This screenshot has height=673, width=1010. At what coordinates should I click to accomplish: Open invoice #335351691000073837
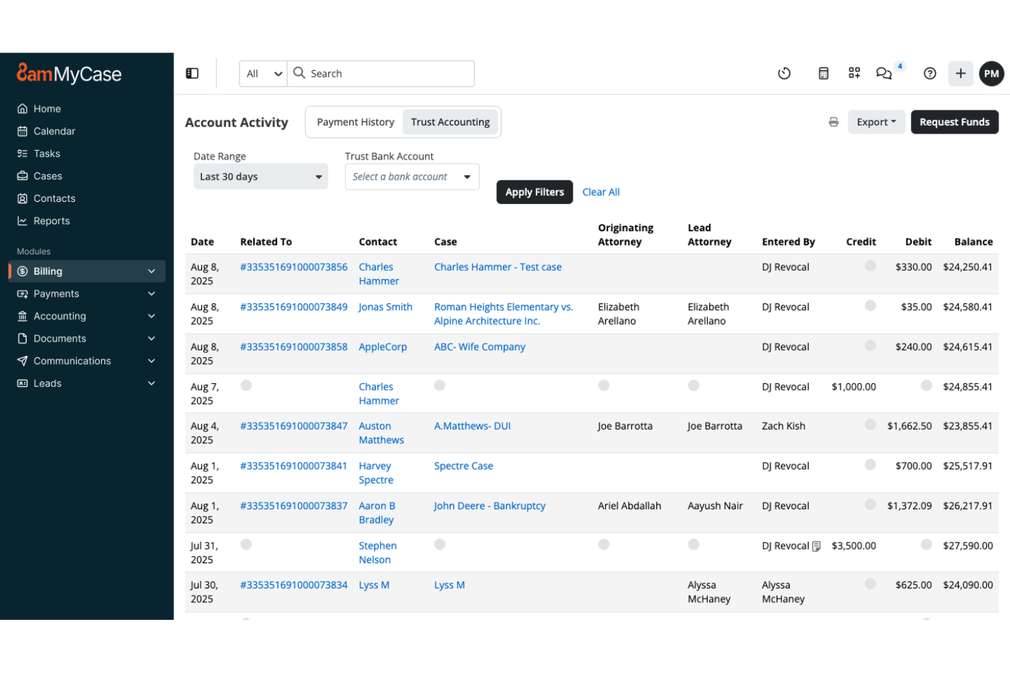294,506
